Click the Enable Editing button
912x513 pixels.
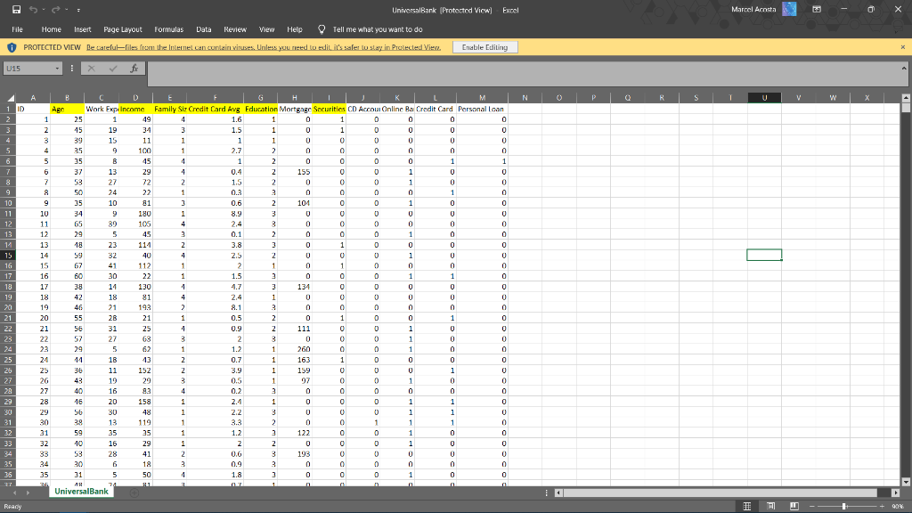484,46
